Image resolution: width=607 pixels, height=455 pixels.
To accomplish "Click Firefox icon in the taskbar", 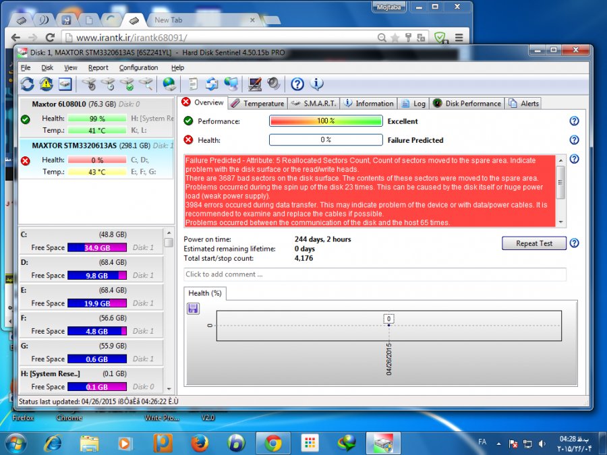I will [200, 443].
